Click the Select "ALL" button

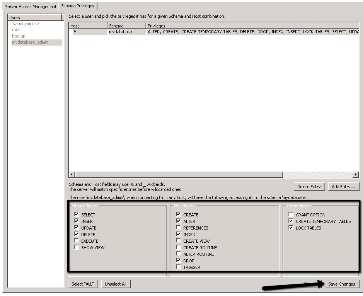point(83,284)
